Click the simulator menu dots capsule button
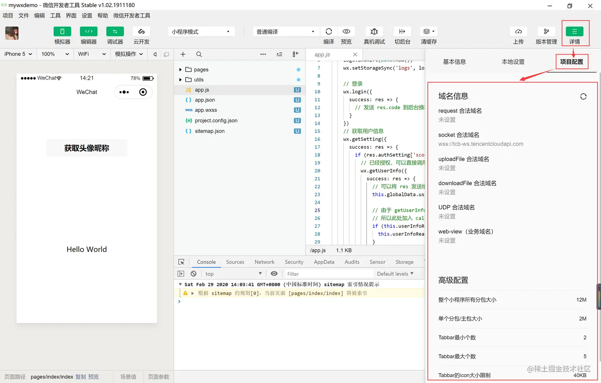The image size is (601, 383). click(124, 92)
